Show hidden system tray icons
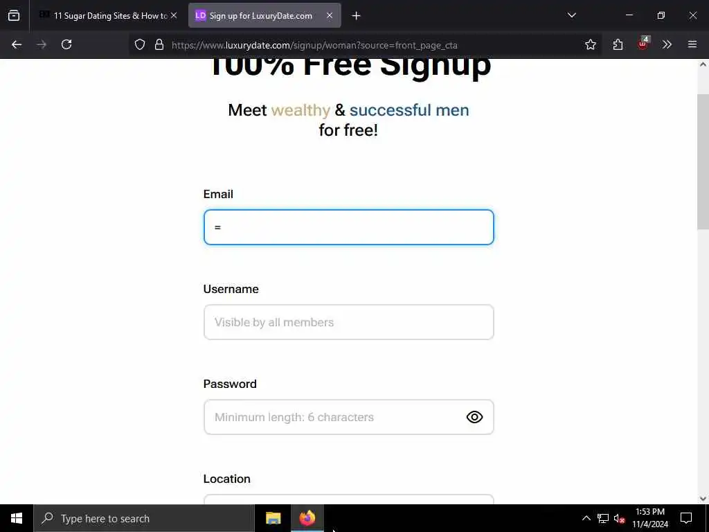This screenshot has height=532, width=709. 586,518
